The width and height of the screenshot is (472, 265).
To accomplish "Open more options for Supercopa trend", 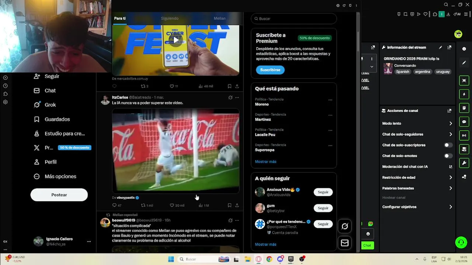I will 330,145.
